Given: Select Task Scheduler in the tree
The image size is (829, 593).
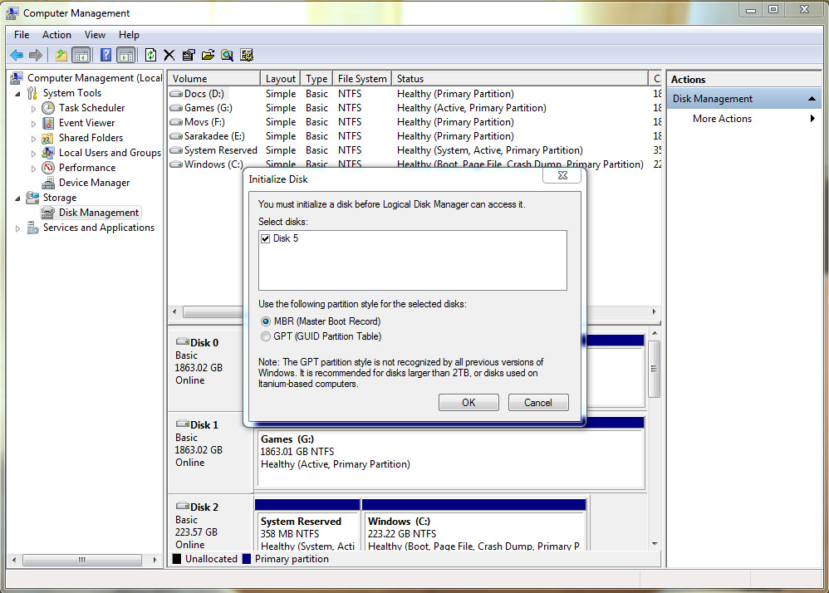Looking at the screenshot, I should tap(91, 108).
